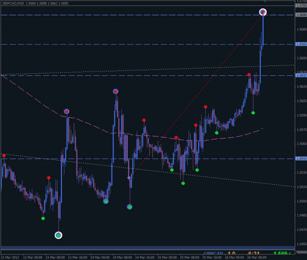The image size is (307, 260).
Task: Click the 16 Mar 08:00 time label
Action: click(257, 257)
